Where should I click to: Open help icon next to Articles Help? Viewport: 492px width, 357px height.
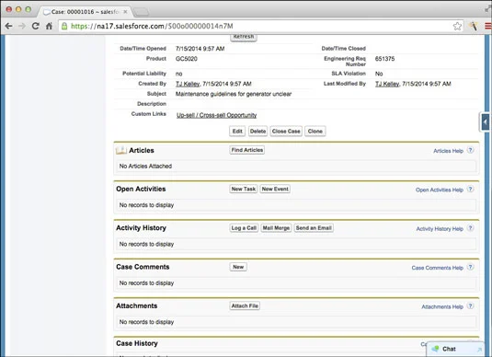click(470, 150)
